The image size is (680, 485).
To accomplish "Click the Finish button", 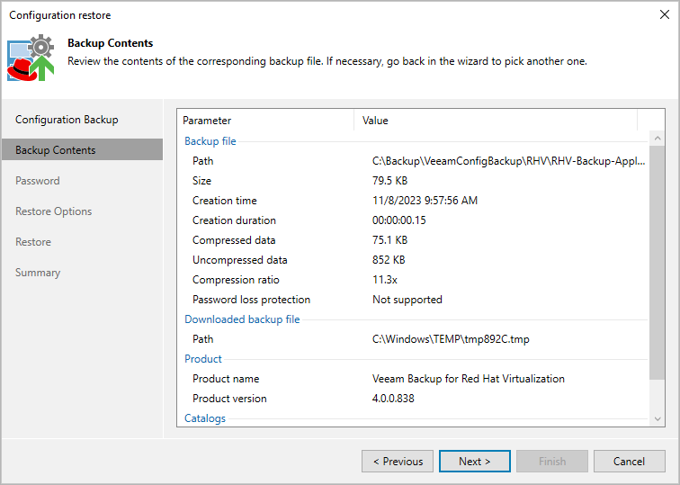I will coord(552,461).
